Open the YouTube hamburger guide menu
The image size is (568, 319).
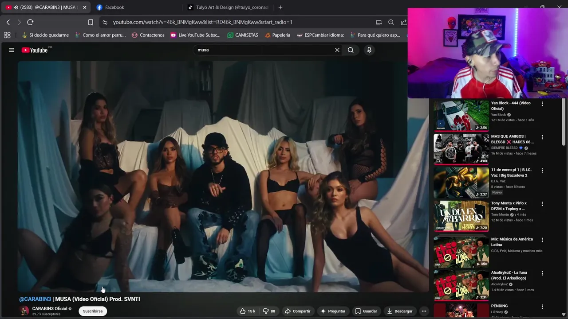12,50
